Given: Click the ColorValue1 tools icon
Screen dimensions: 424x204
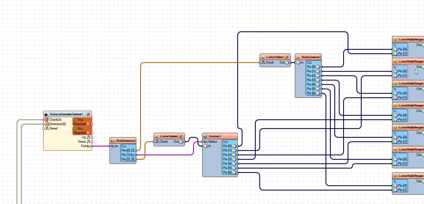Looking at the screenshot, I should [287, 57].
